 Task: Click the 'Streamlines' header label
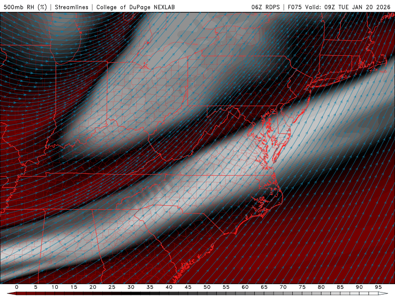(72, 7)
